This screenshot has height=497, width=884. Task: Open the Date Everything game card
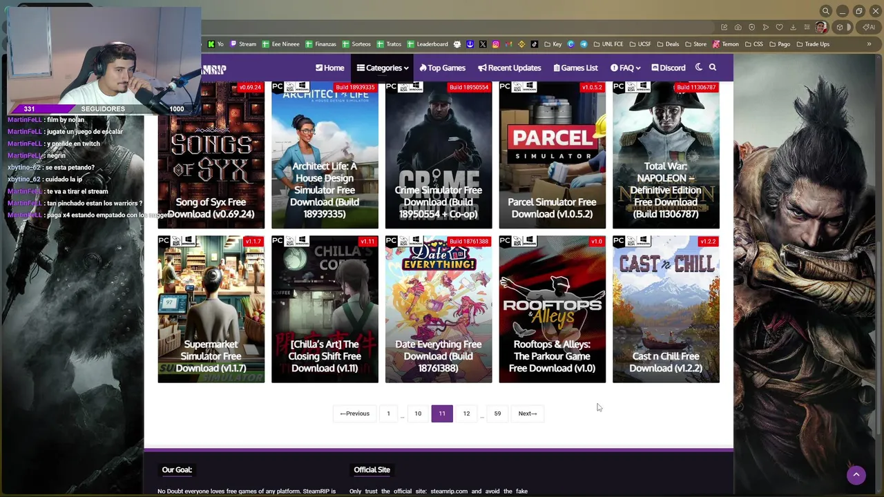pyautogui.click(x=439, y=309)
